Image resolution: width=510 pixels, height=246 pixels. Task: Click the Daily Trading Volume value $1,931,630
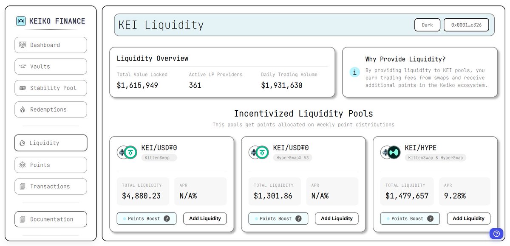pyautogui.click(x=282, y=85)
